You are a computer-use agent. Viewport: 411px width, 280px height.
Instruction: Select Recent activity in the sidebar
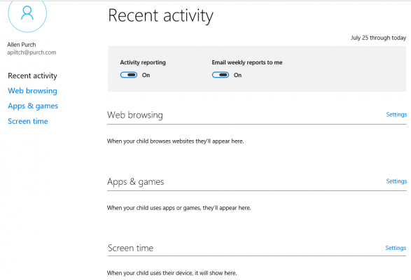[x=32, y=76]
